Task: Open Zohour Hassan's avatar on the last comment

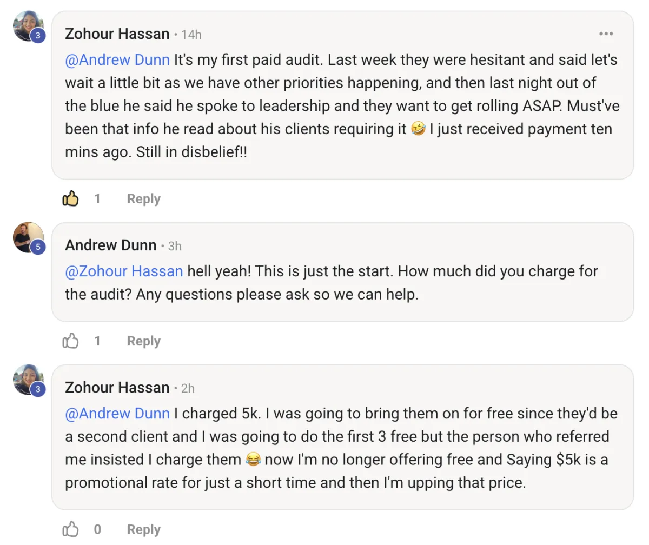Action: (28, 380)
